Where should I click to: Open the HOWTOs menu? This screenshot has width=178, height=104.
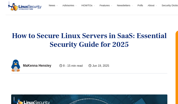point(87,5)
